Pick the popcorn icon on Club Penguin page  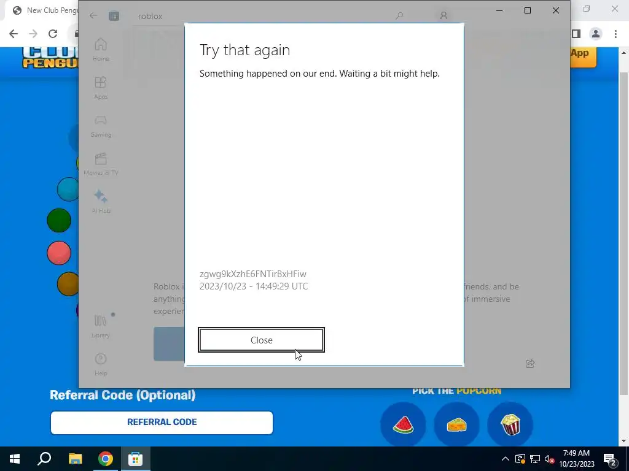tap(510, 424)
